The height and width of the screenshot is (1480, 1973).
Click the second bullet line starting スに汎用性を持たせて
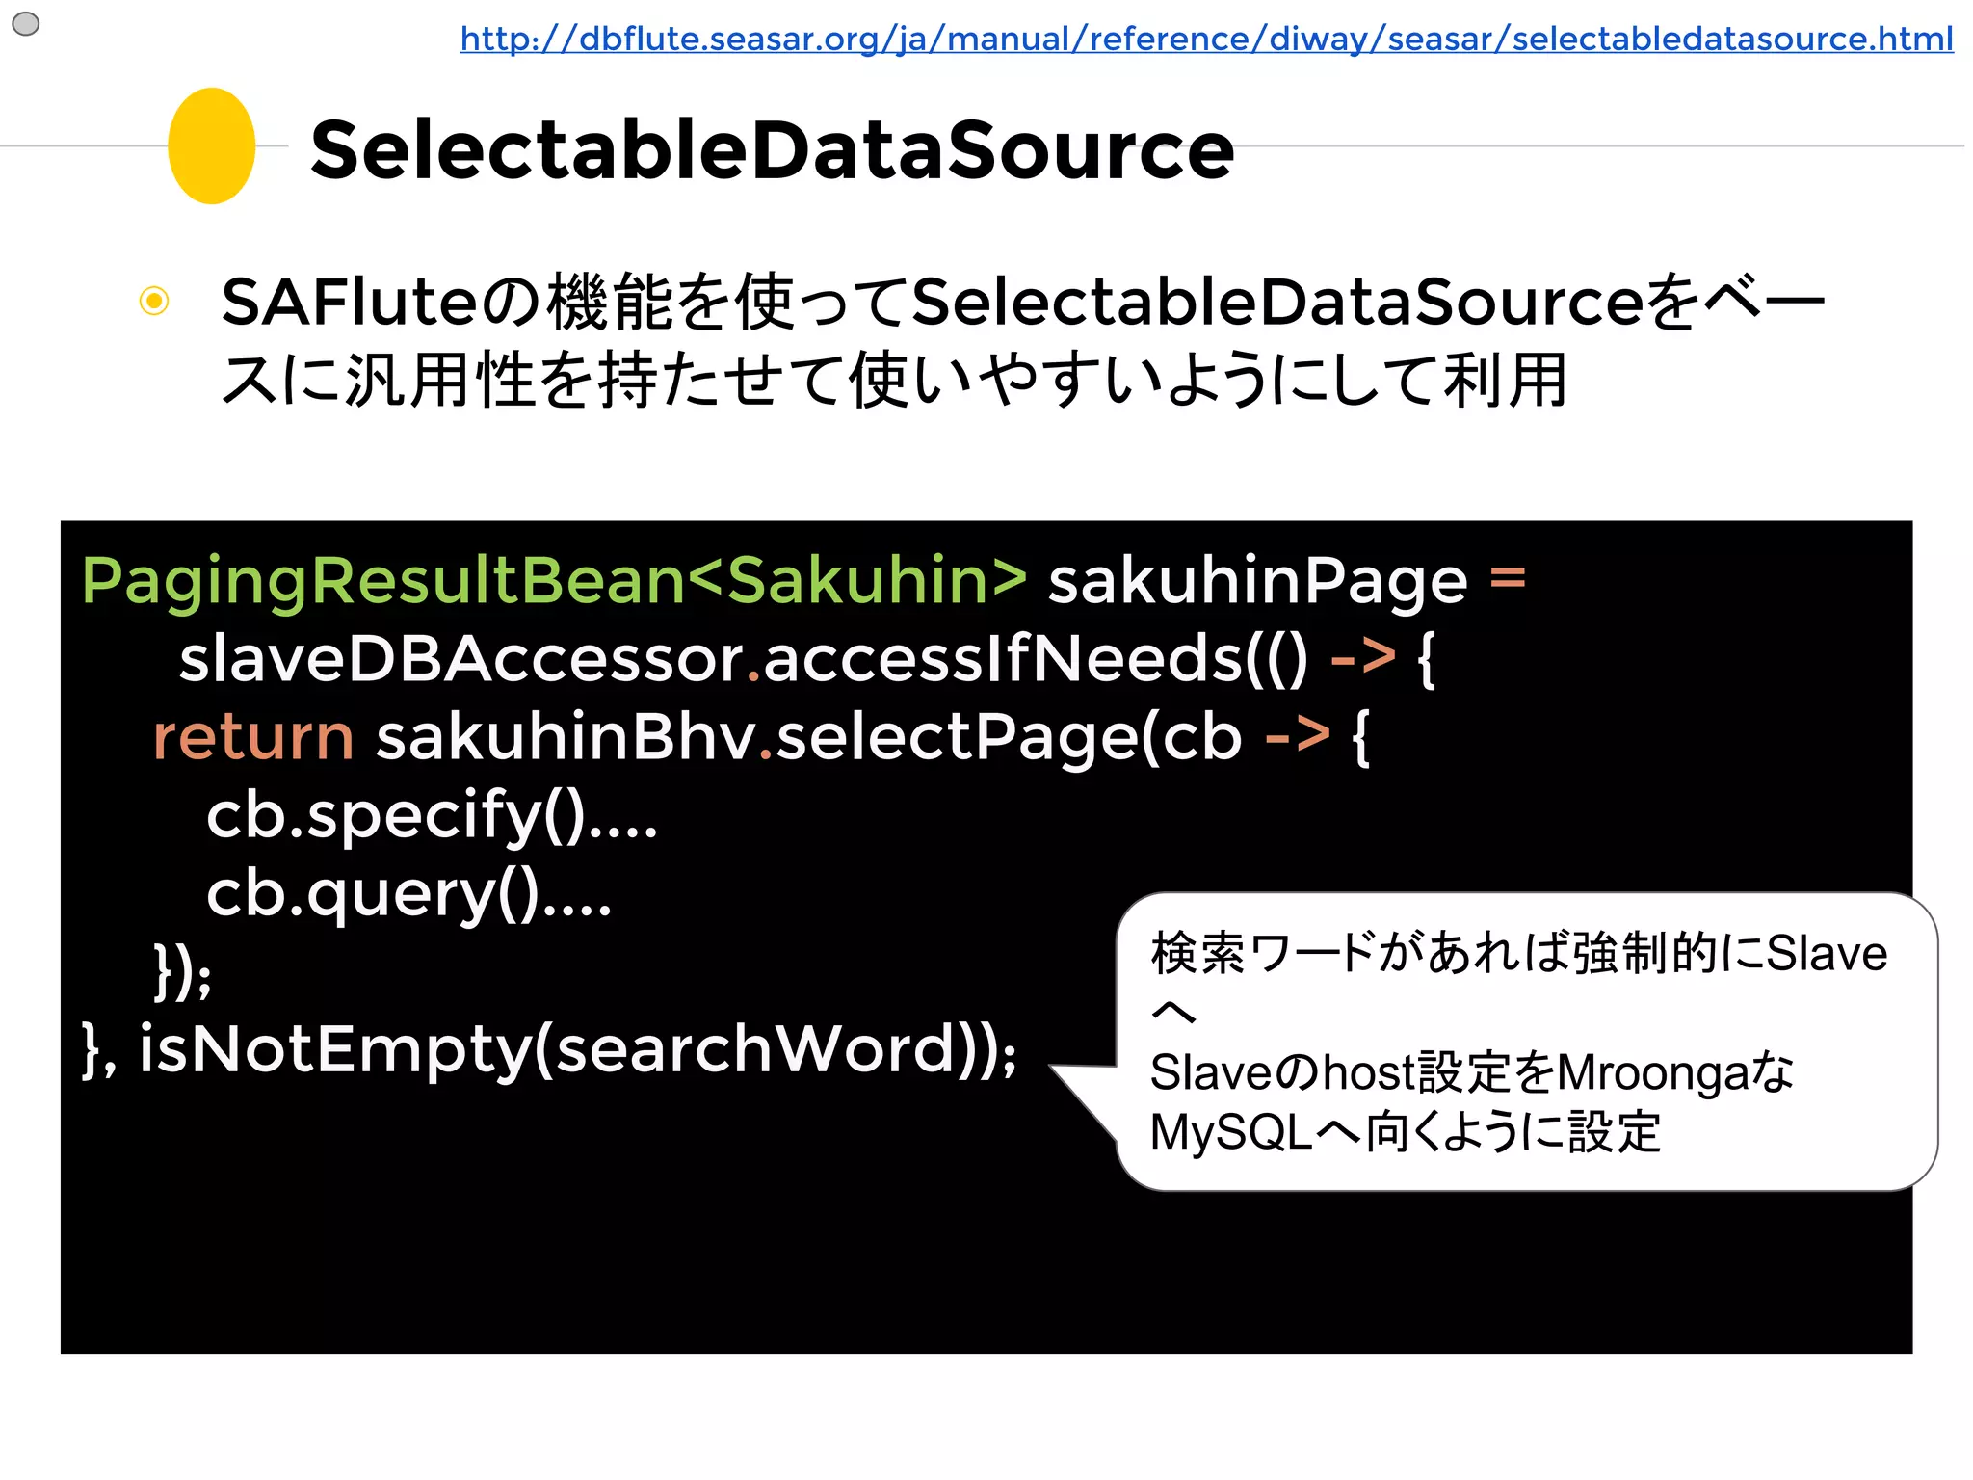[x=894, y=380]
